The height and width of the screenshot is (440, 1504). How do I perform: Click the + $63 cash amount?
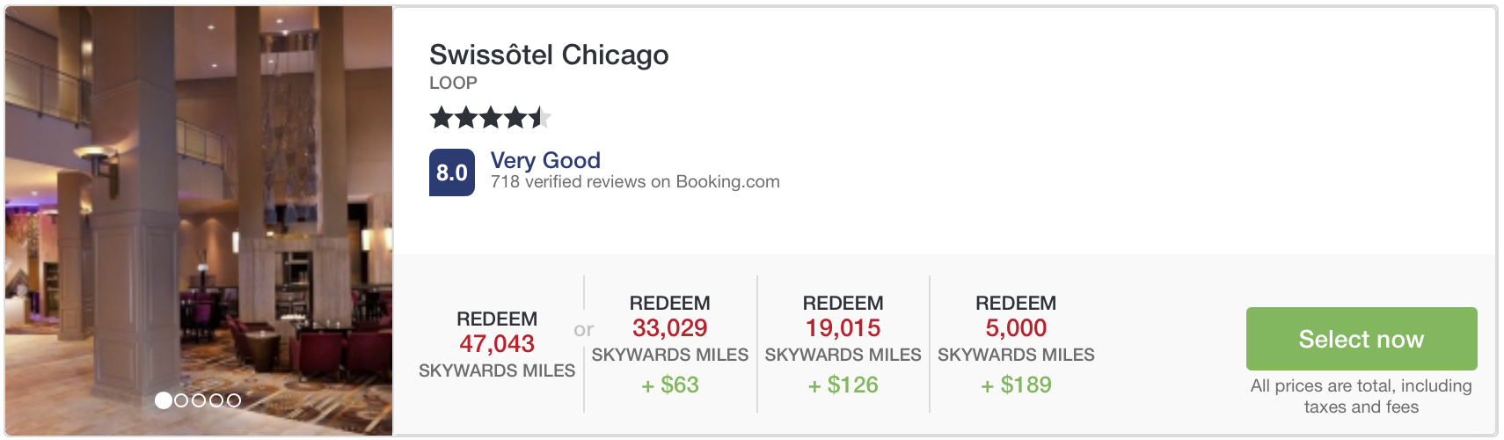(x=670, y=385)
